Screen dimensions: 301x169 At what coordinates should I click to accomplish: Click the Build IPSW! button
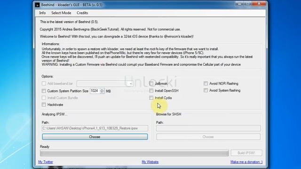246,153
